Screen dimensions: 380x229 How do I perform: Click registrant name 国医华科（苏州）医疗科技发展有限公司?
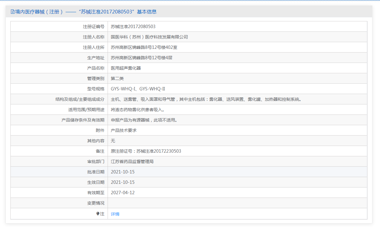pos(149,37)
